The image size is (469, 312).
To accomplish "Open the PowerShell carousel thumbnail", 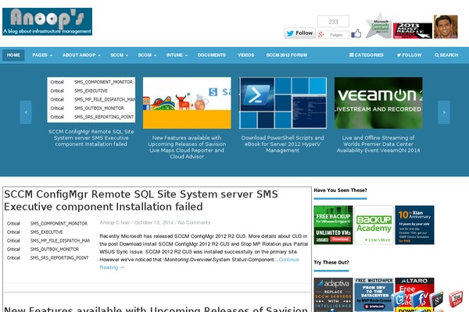I will pos(283,103).
